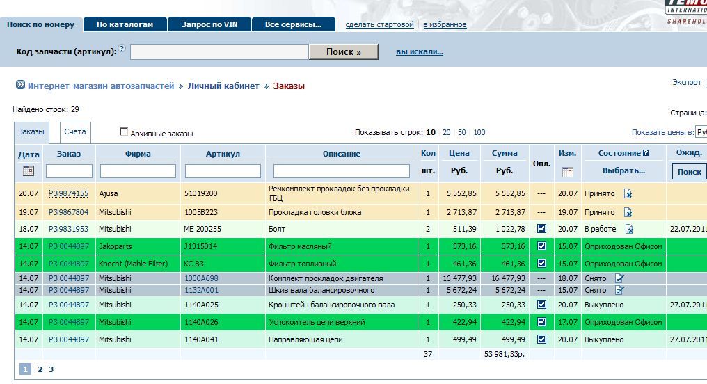Click cancel icon on the В работе row
The image size is (707, 384).
coord(629,229)
